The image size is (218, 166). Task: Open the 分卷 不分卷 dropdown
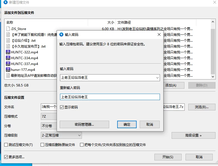(49, 126)
